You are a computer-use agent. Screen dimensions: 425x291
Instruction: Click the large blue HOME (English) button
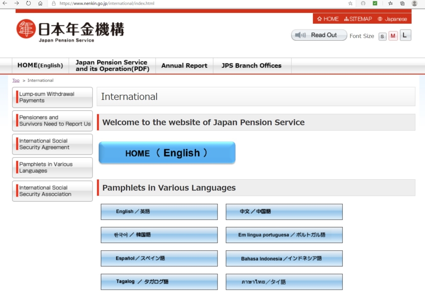(x=167, y=153)
